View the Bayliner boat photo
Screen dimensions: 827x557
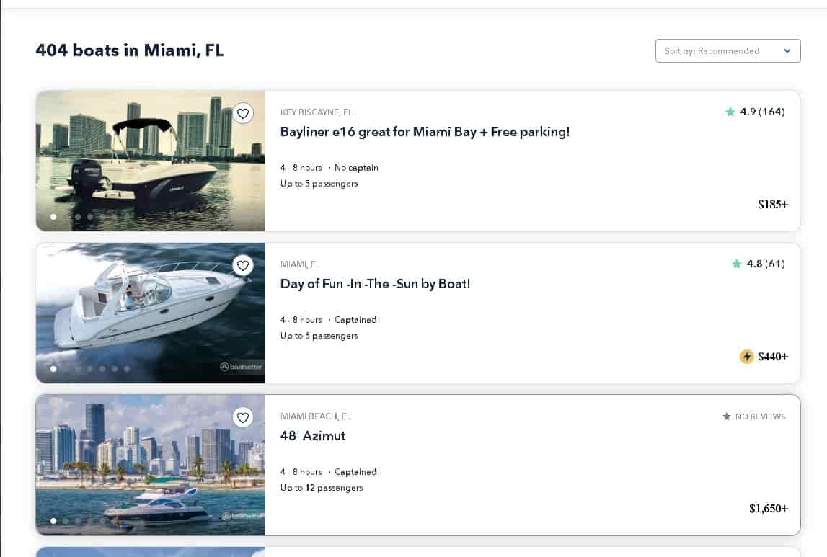[x=150, y=161]
